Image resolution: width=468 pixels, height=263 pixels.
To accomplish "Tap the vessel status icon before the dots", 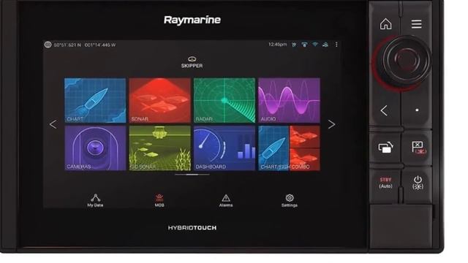I will pos(325,45).
